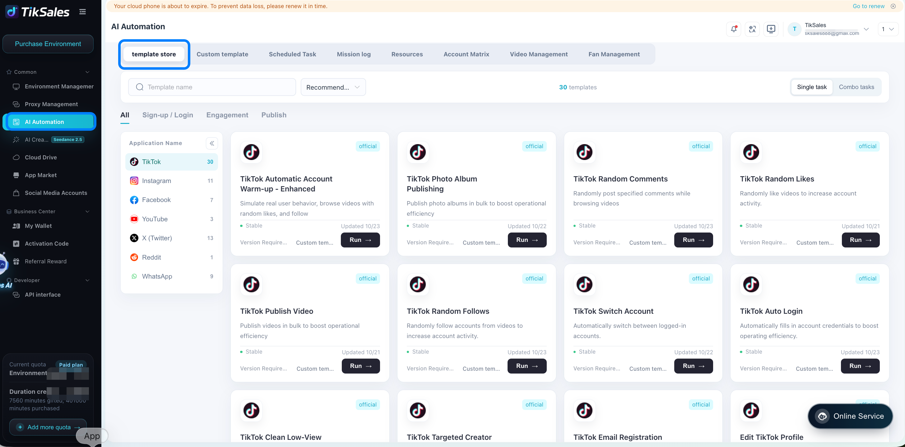Select WhatsApp in the application list
This screenshot has width=905, height=447.
click(x=171, y=276)
